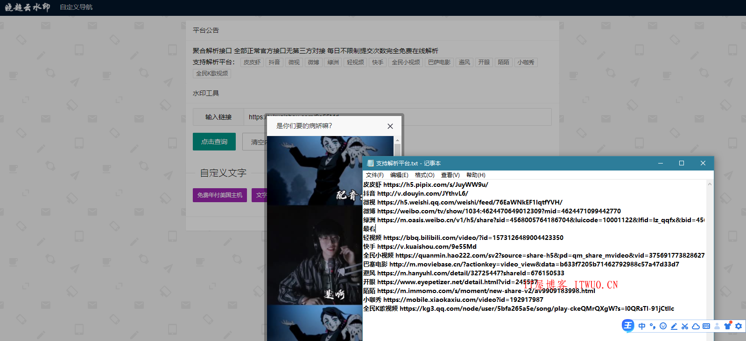Click the 快手 platform tag

(x=378, y=62)
